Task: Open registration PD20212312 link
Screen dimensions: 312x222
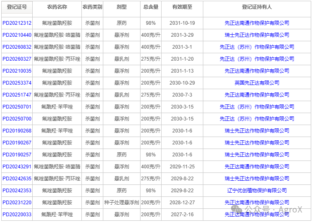Action: tap(17, 23)
